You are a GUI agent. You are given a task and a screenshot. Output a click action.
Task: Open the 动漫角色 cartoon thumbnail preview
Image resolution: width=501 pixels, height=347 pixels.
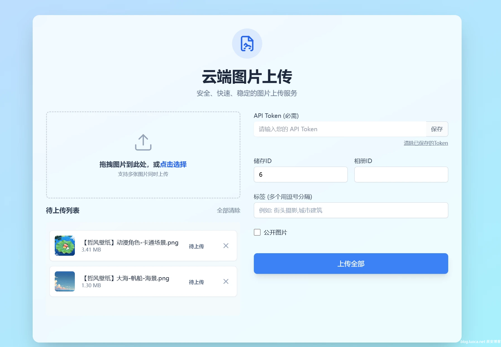tap(65, 246)
